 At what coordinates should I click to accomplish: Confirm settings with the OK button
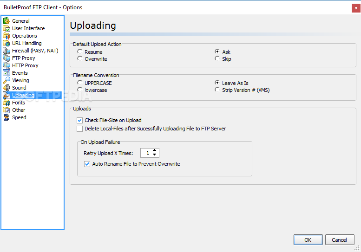click(x=308, y=240)
